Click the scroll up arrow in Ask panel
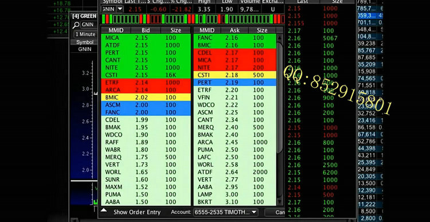The image size is (430, 222). pyautogui.click(x=279, y=38)
